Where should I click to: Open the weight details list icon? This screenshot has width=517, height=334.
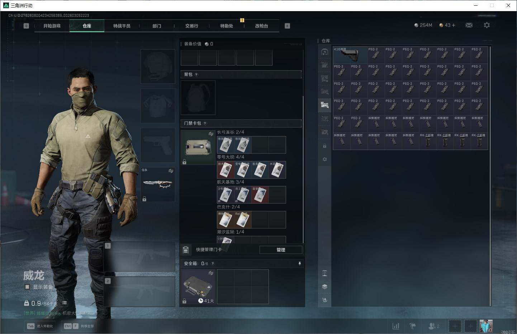[65, 303]
